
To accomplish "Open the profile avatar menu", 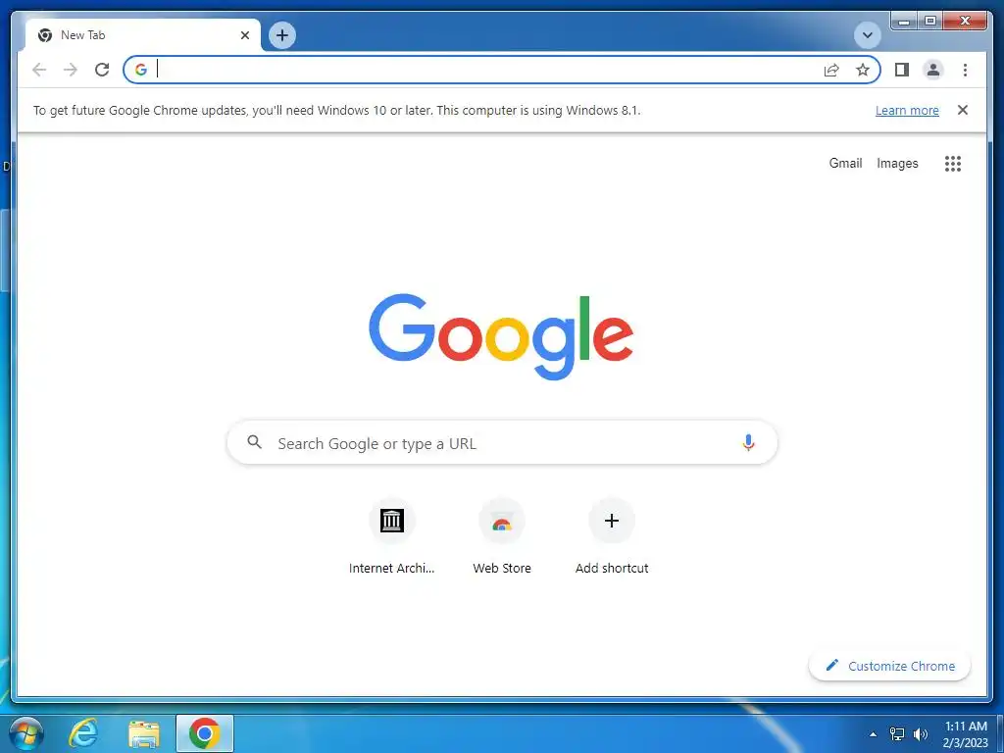I will click(933, 70).
